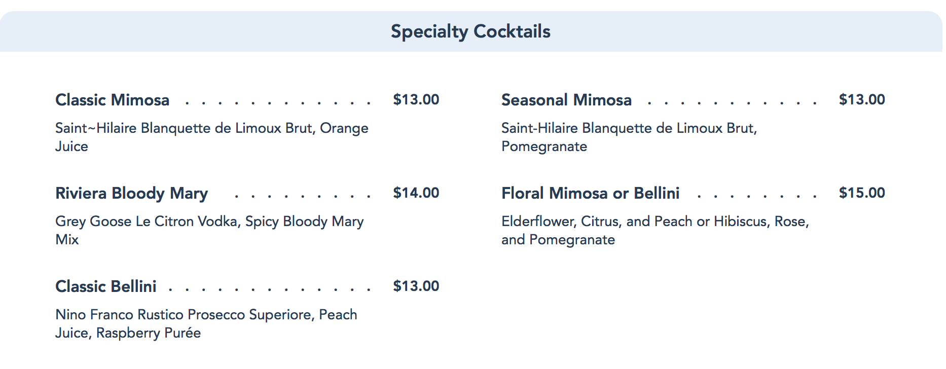Viewport: 946px width, 369px height.
Task: Select the Classic Mimosa title
Action: (112, 100)
